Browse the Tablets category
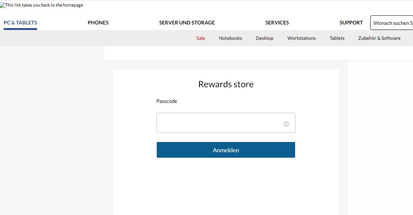This screenshot has height=215, width=413. (337, 38)
